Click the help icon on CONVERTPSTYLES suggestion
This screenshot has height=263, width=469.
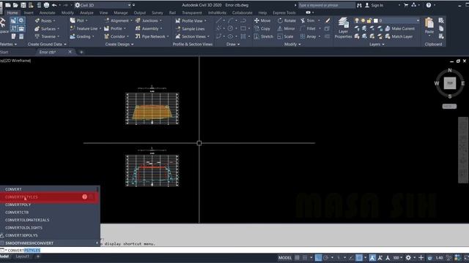[x=85, y=197]
